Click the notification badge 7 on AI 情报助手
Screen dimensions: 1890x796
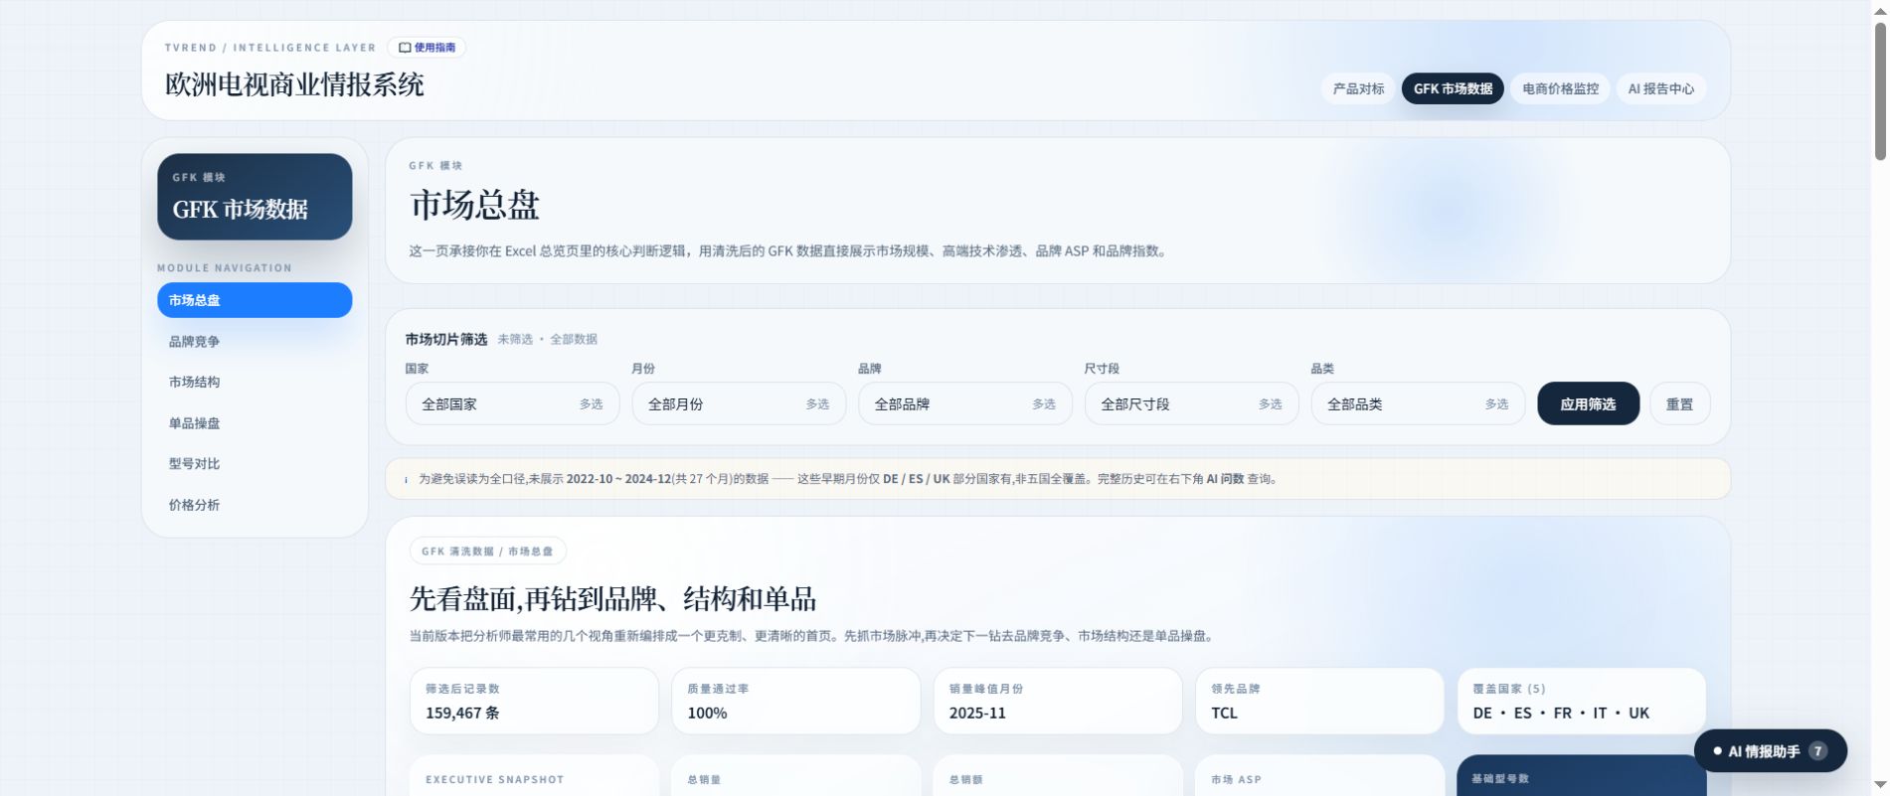(x=1817, y=751)
